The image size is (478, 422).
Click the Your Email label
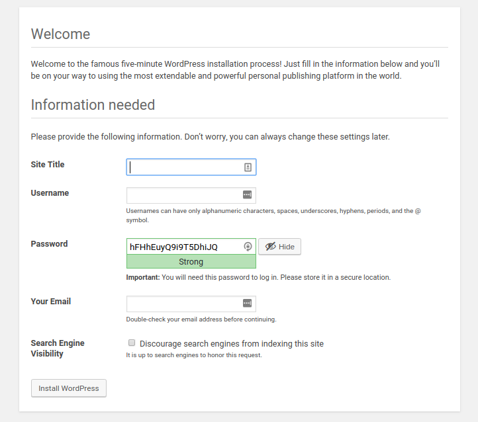pyautogui.click(x=50, y=302)
